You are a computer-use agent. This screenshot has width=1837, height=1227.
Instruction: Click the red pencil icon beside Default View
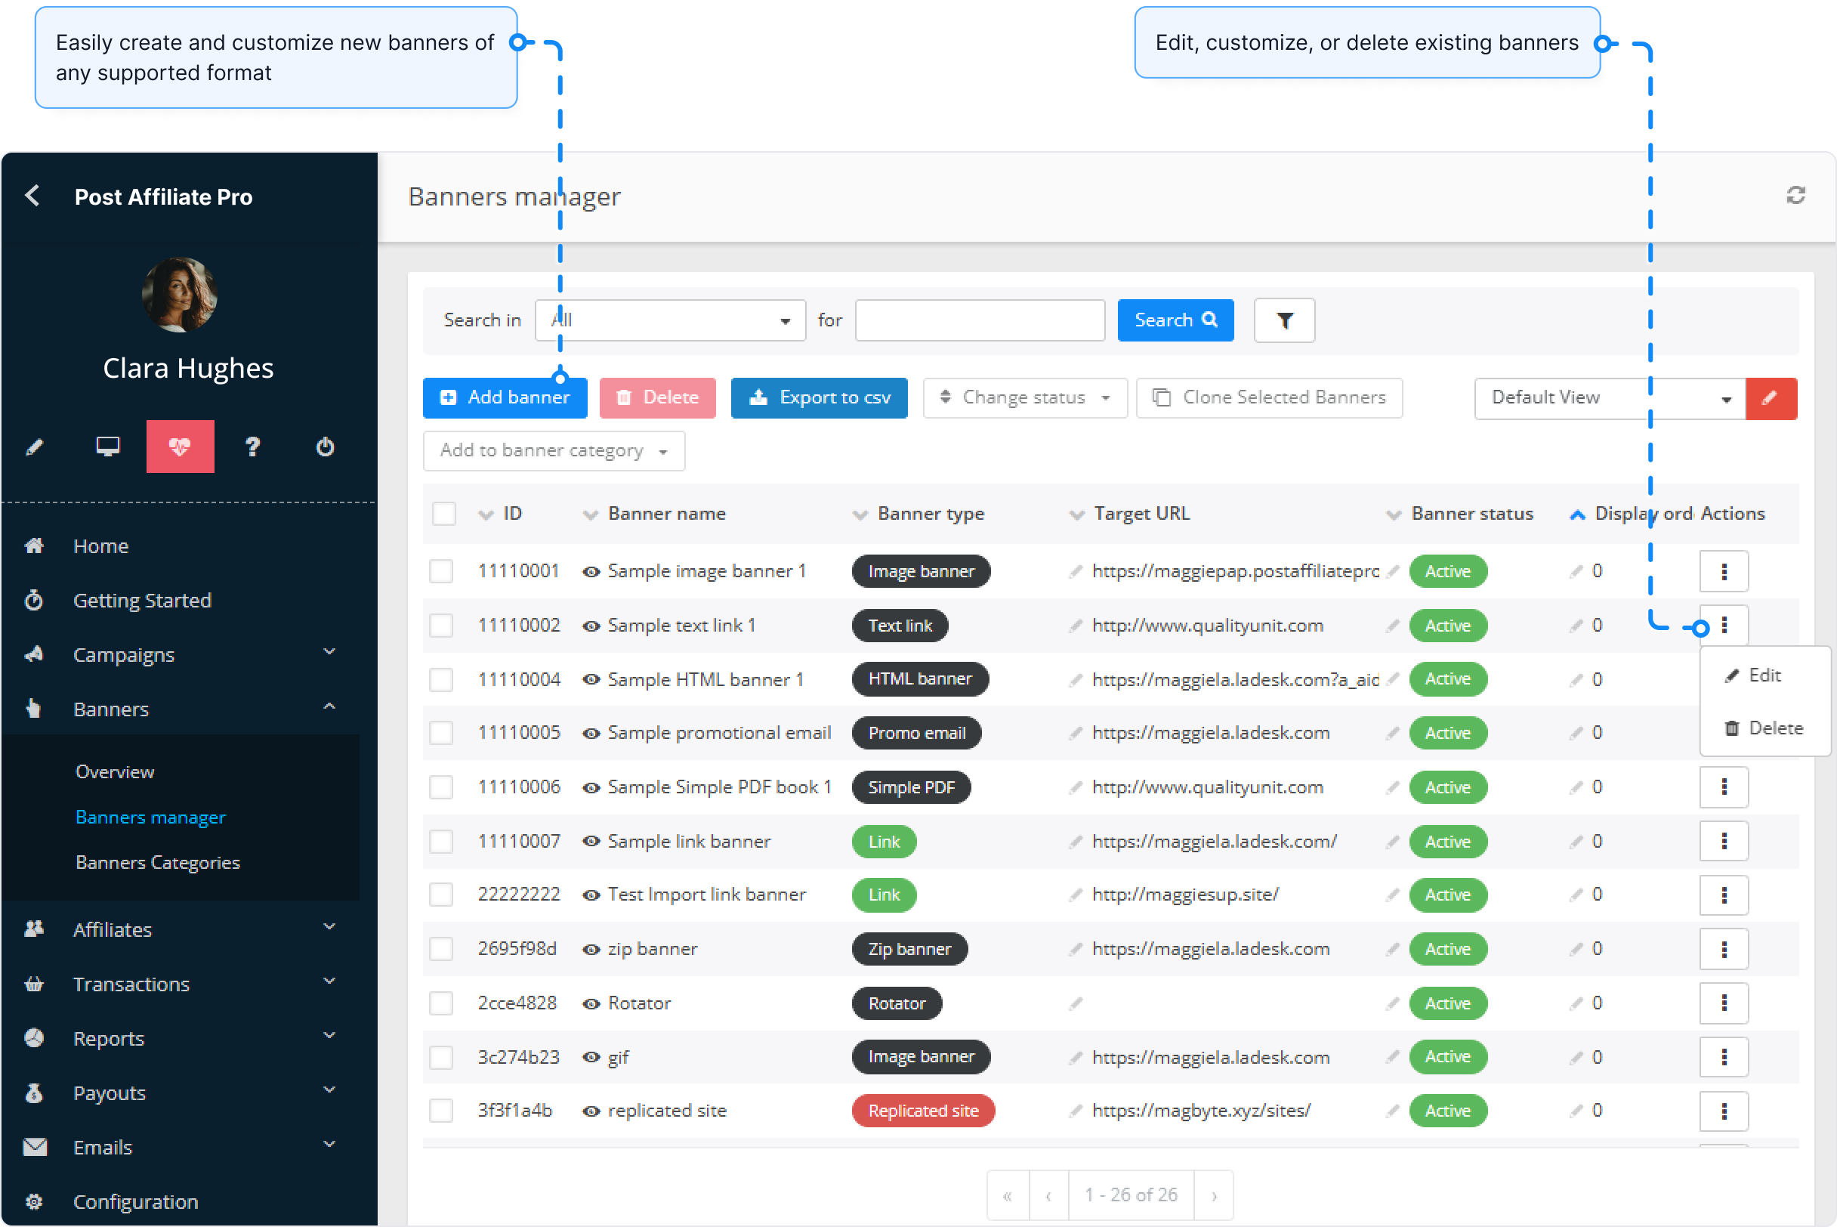tap(1771, 398)
